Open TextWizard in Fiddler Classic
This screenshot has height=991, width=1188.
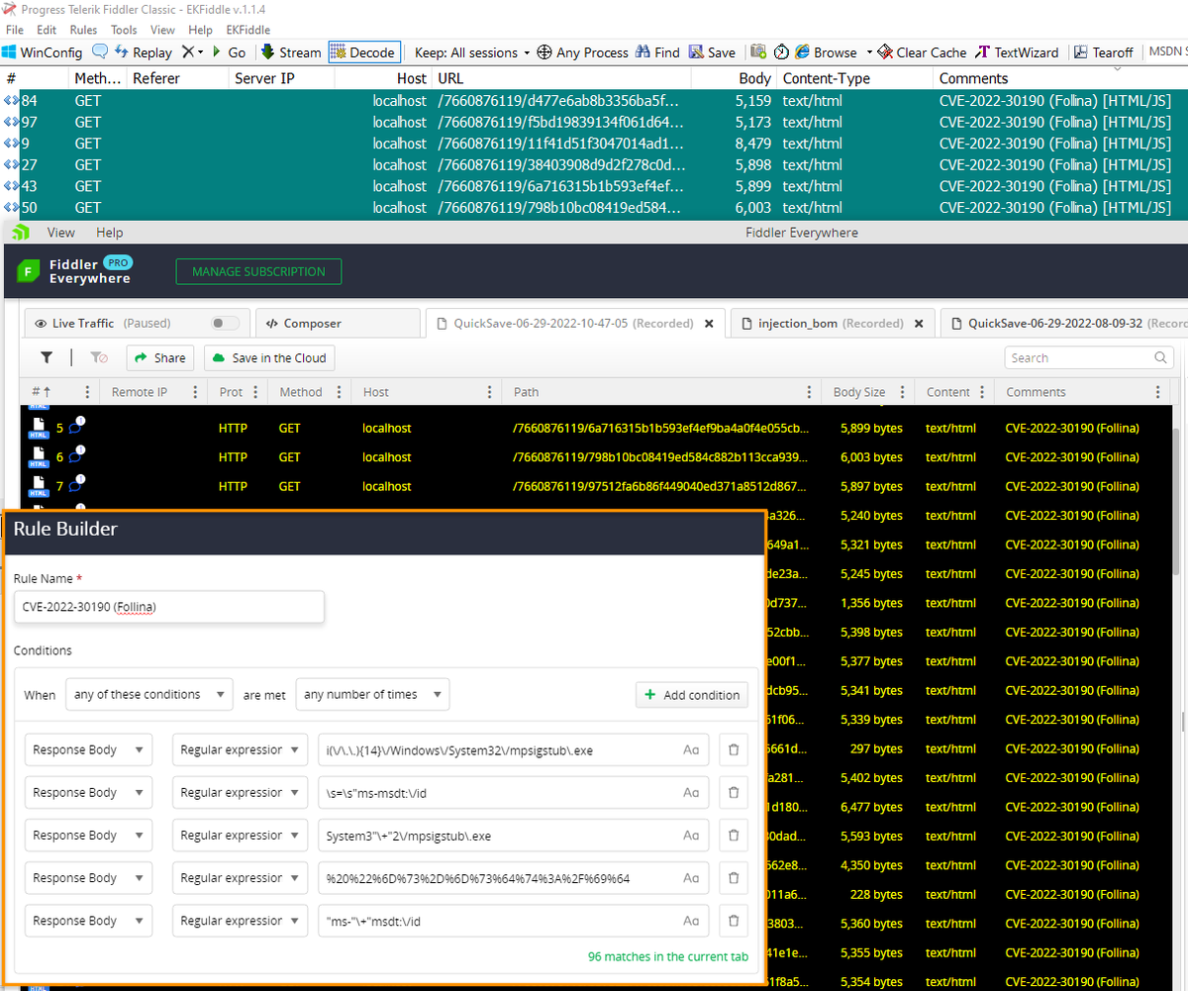[1018, 52]
